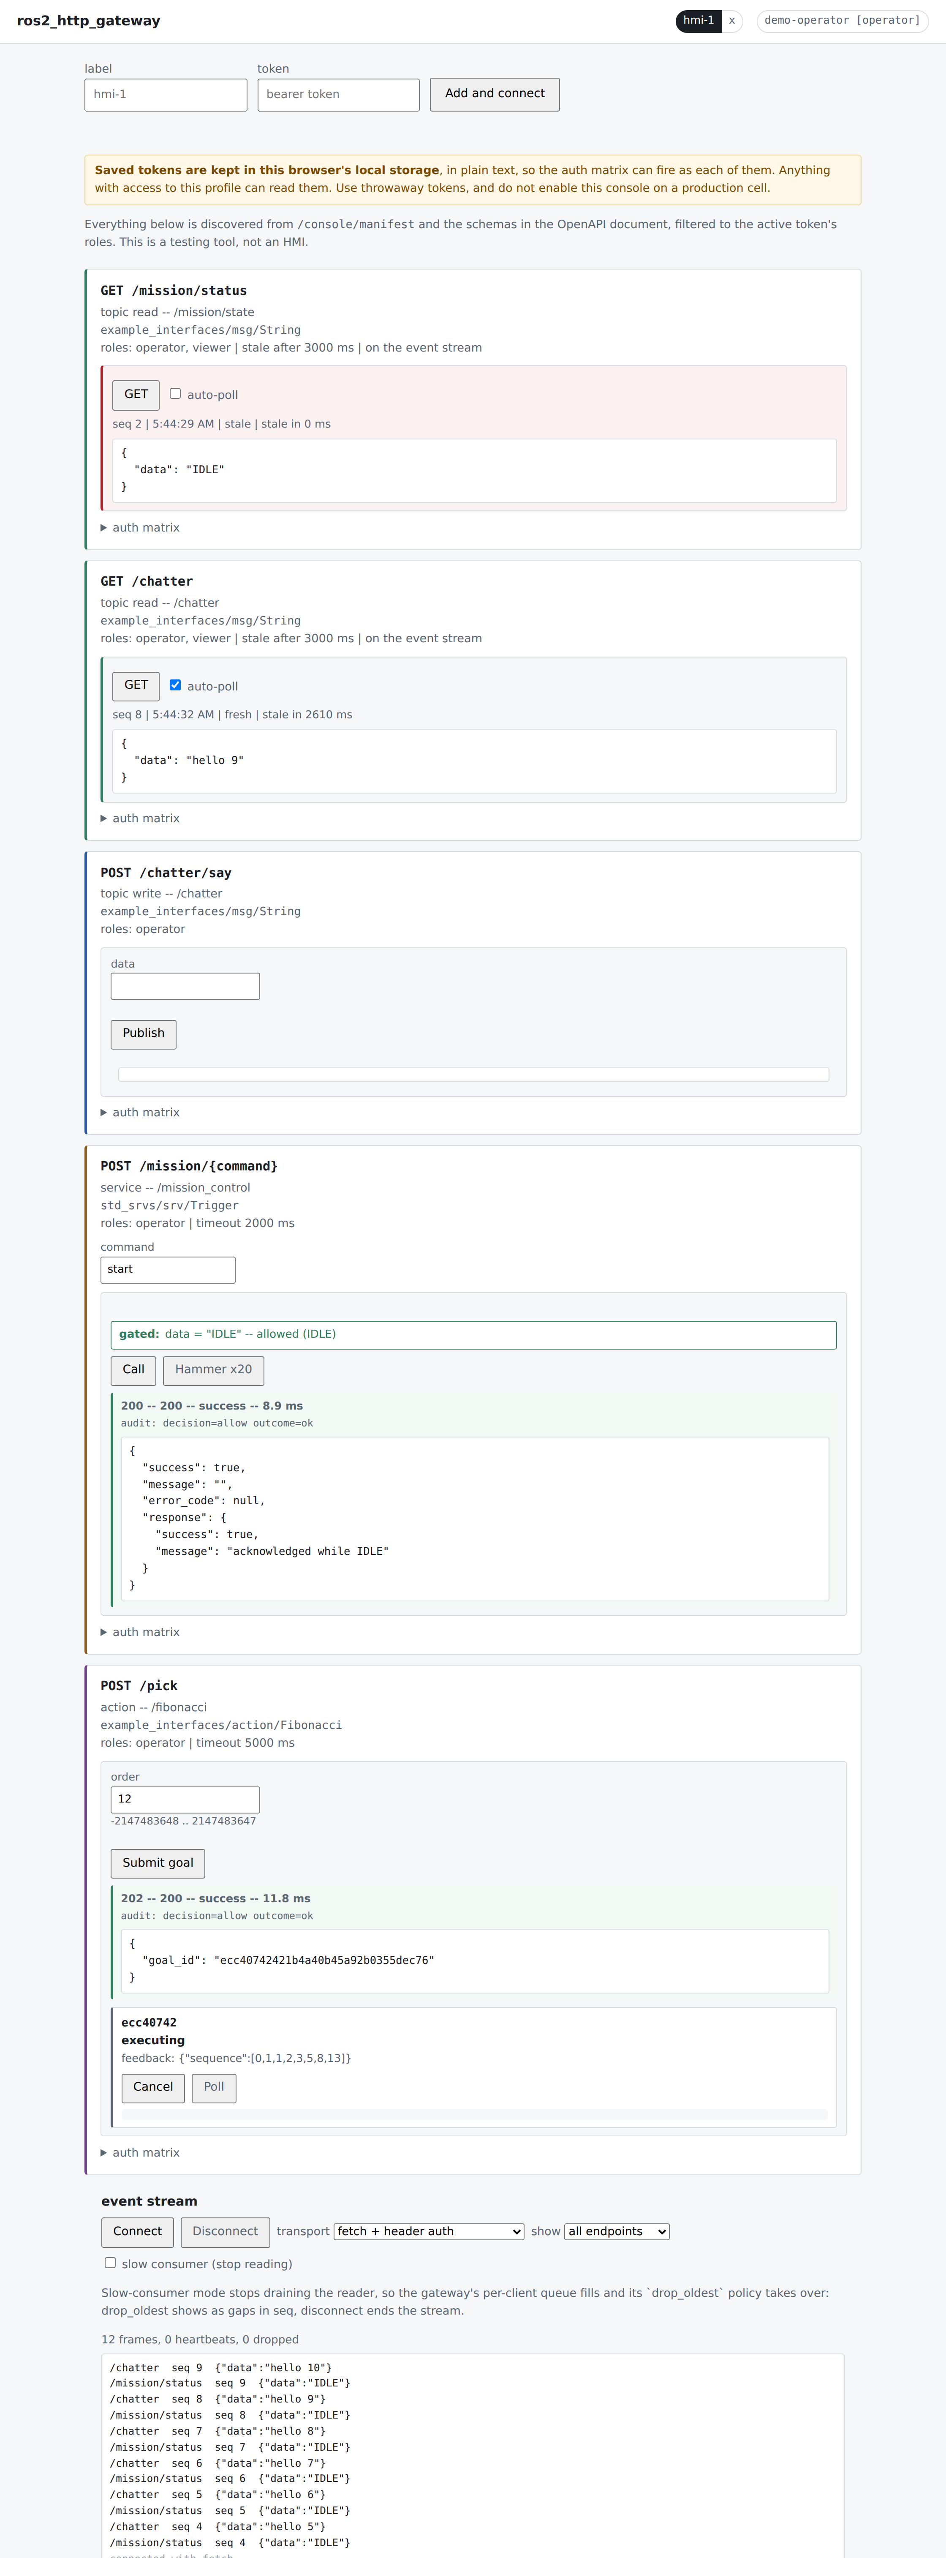Screen dimensions: 946x2558
Task: Toggle slow consumer checkbox
Action: (x=110, y=2263)
